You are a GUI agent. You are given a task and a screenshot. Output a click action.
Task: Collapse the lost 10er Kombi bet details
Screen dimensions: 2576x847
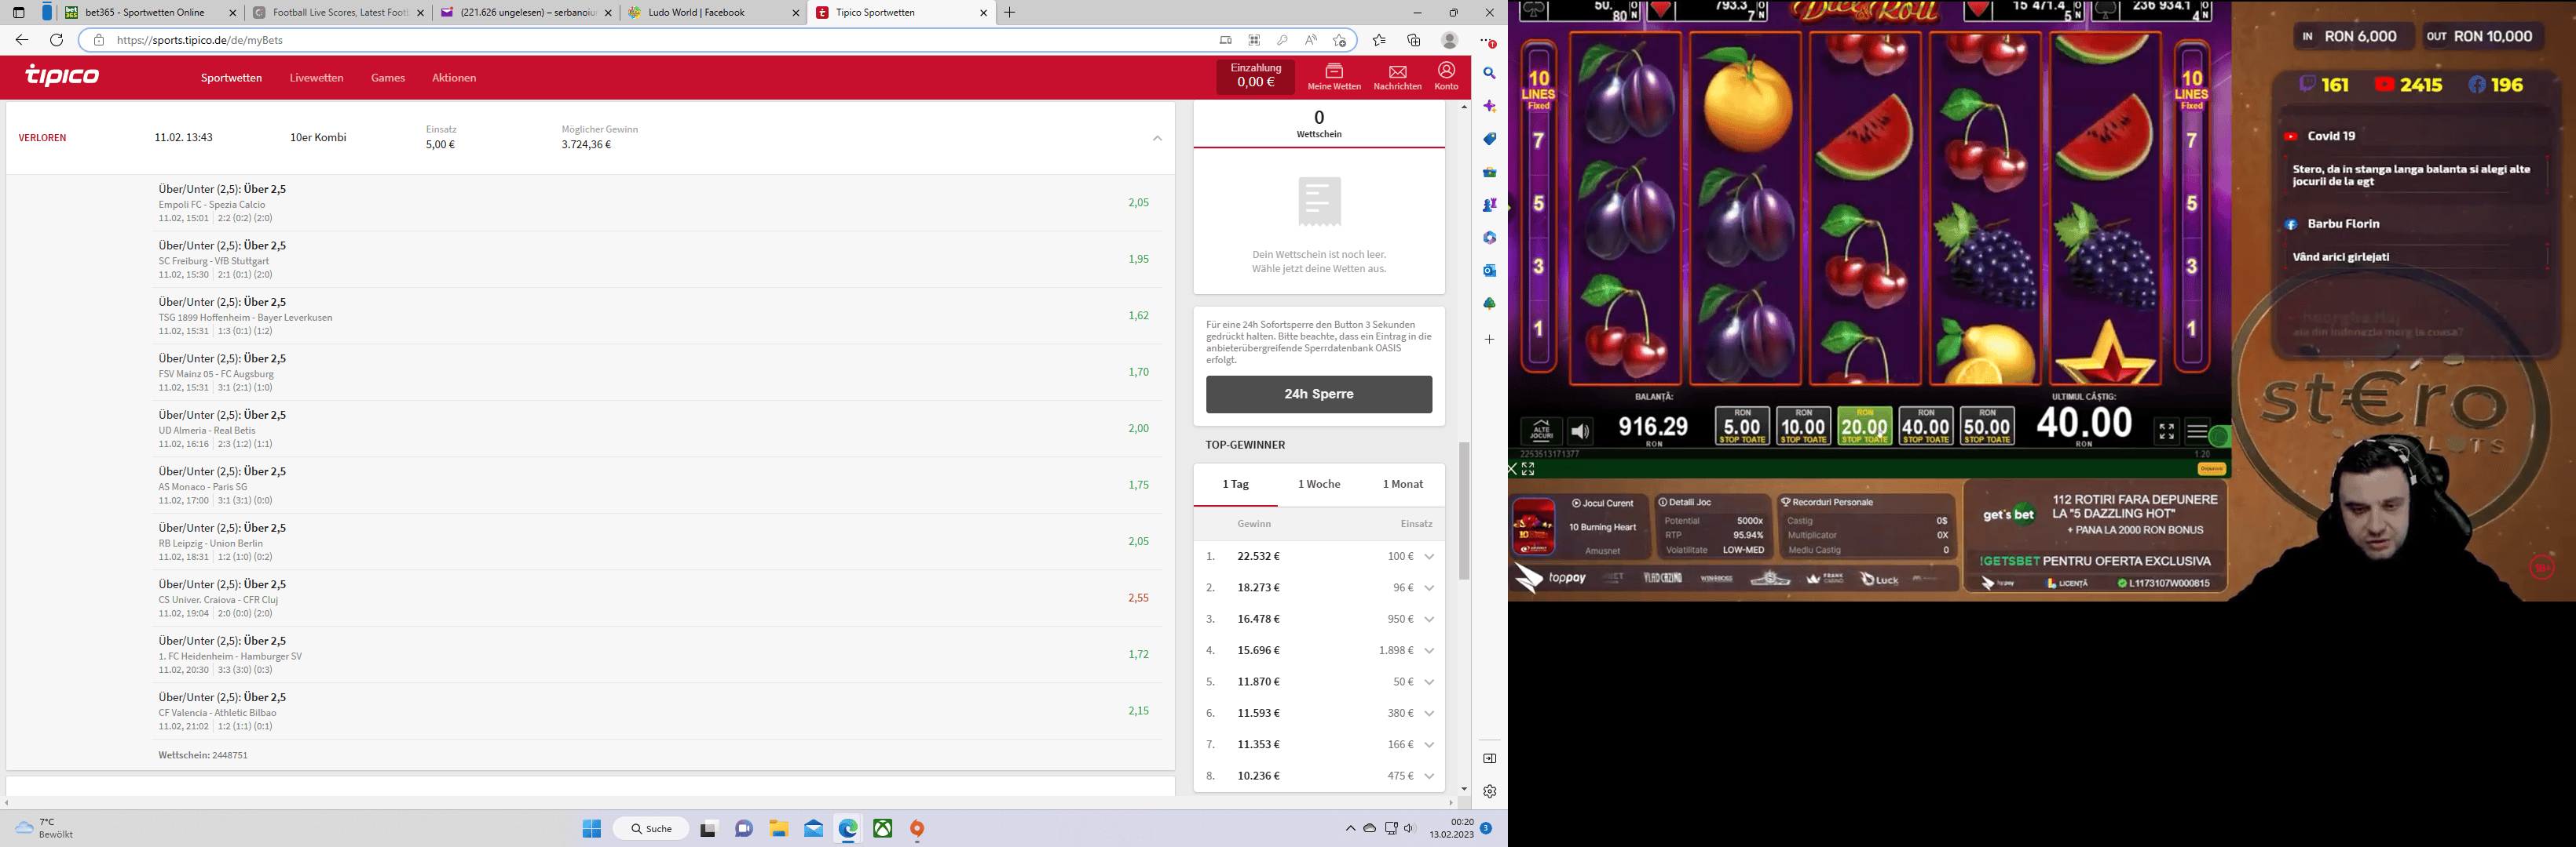tap(1157, 138)
